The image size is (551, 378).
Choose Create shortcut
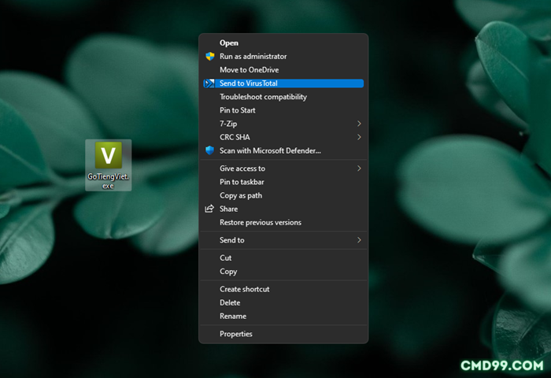click(x=283, y=289)
